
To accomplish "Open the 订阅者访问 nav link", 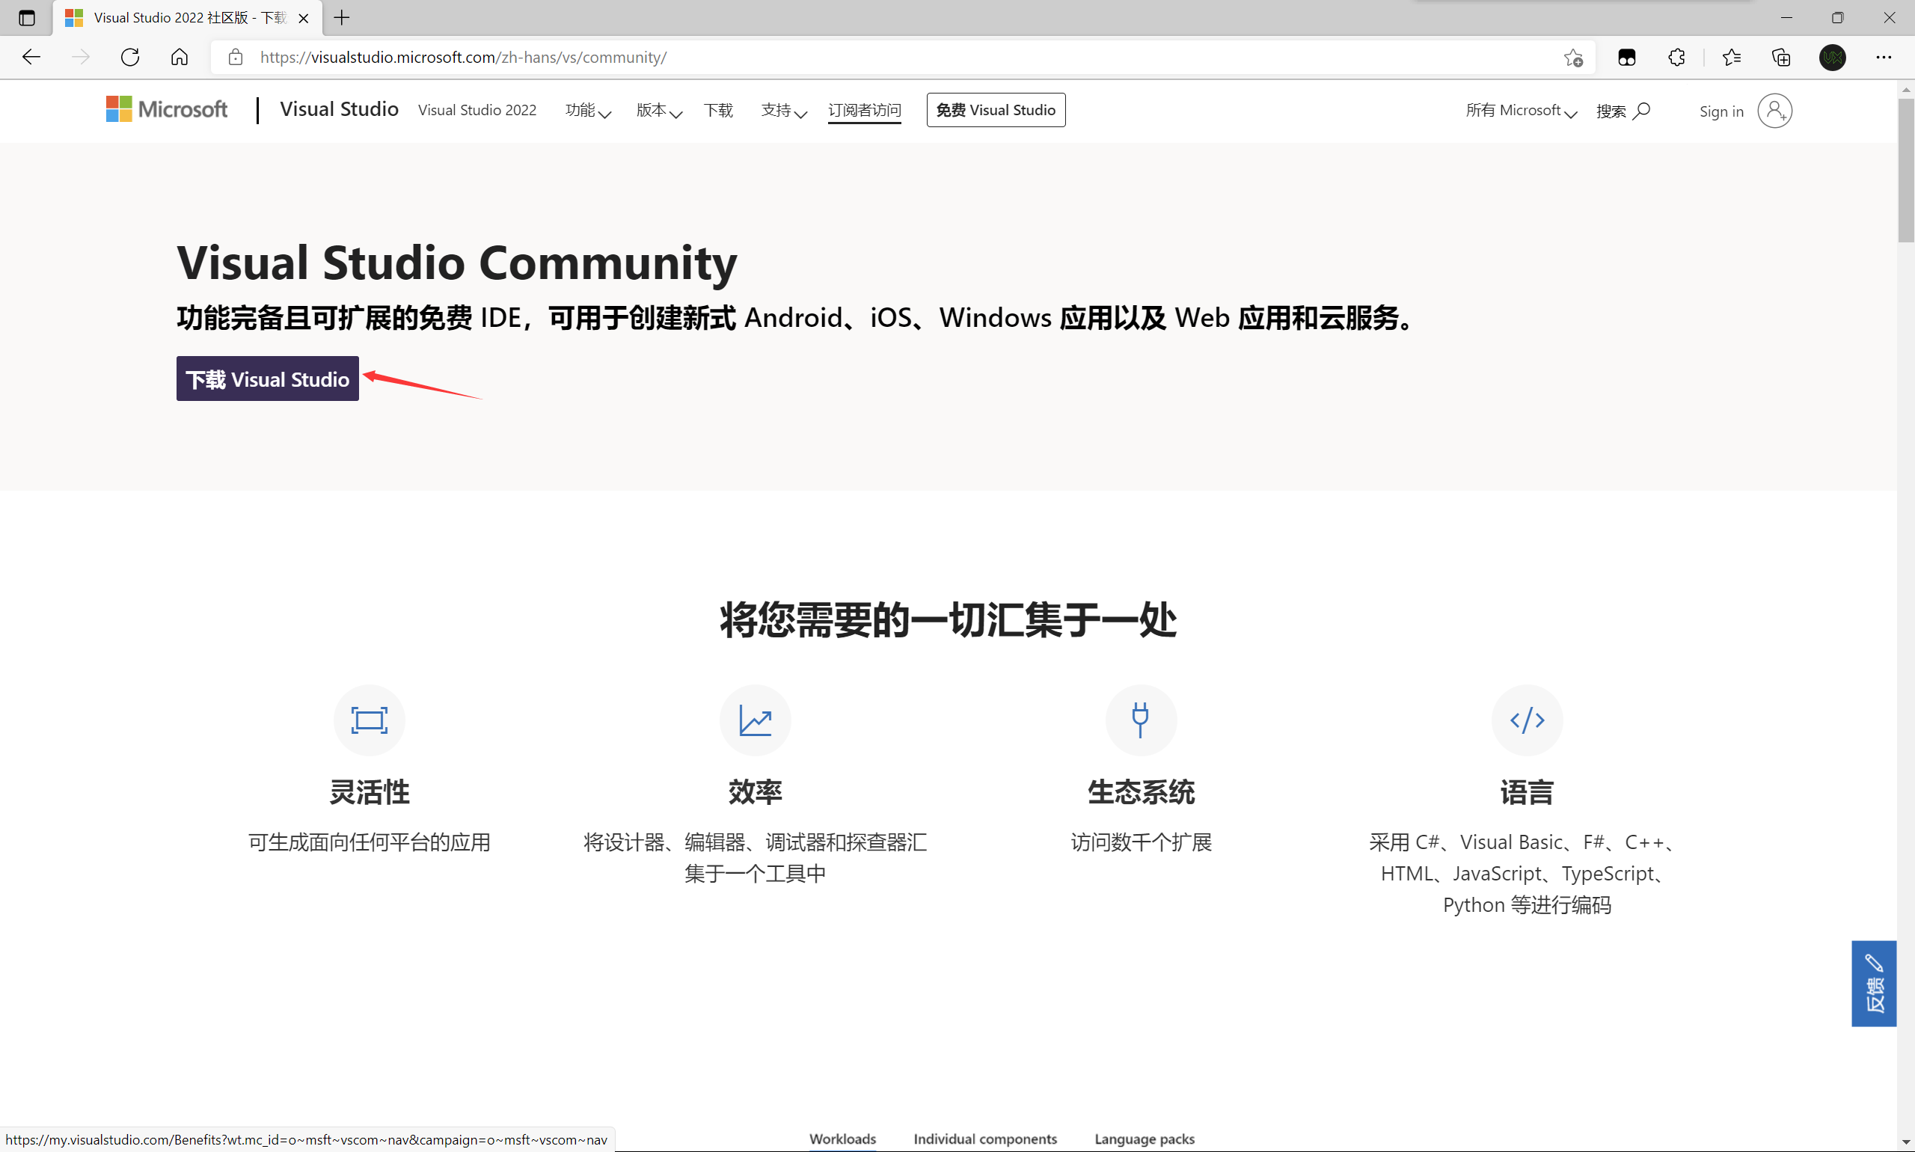I will point(865,110).
